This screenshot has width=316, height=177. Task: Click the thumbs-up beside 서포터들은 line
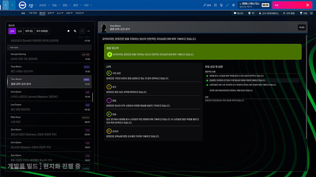click(207, 85)
